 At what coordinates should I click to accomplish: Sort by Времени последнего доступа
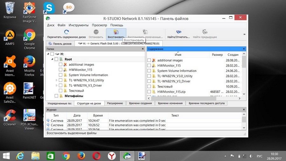(x=207, y=103)
